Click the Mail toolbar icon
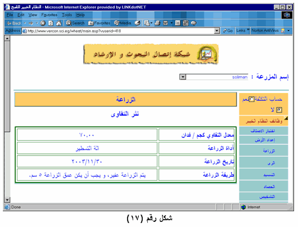 point(147,23)
